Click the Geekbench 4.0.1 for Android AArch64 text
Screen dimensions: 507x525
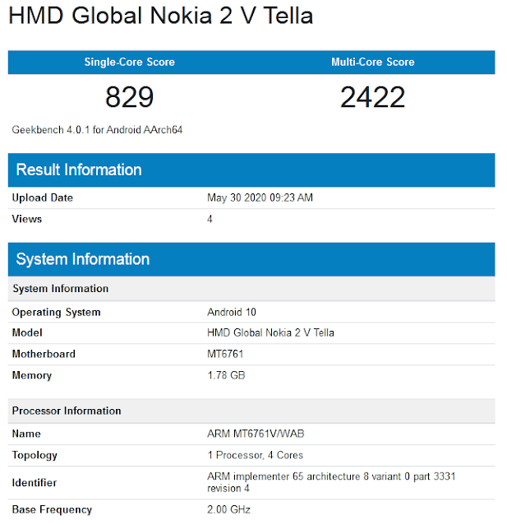(97, 129)
